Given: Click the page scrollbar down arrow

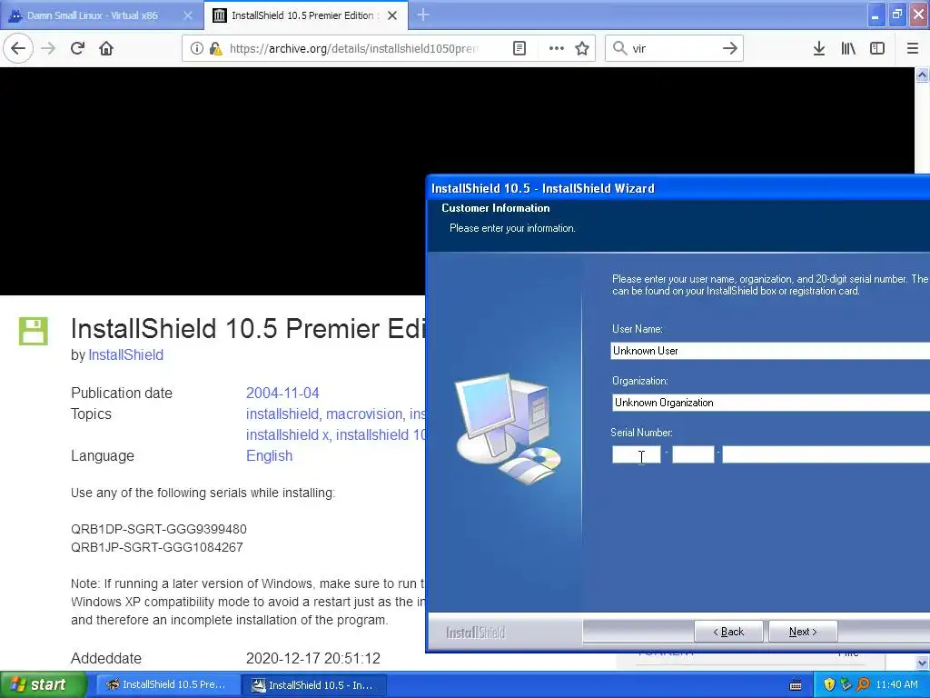Looking at the screenshot, I should [x=923, y=663].
